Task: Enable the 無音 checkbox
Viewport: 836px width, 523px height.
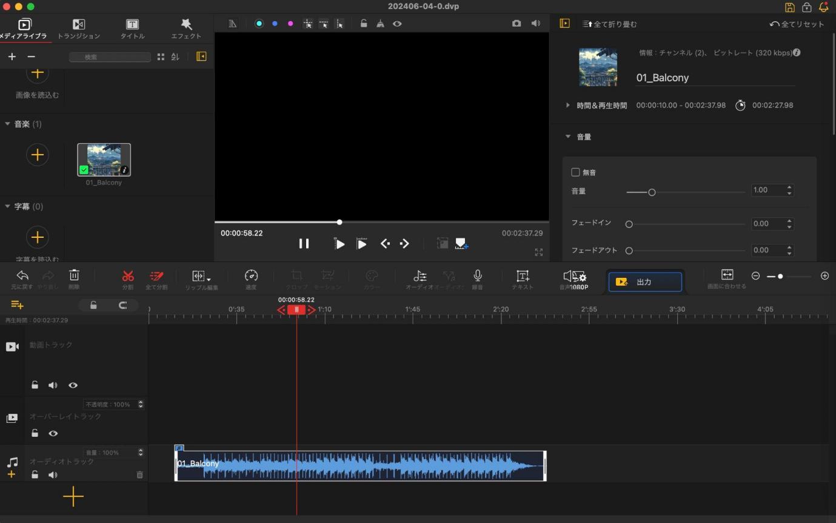Action: tap(575, 172)
